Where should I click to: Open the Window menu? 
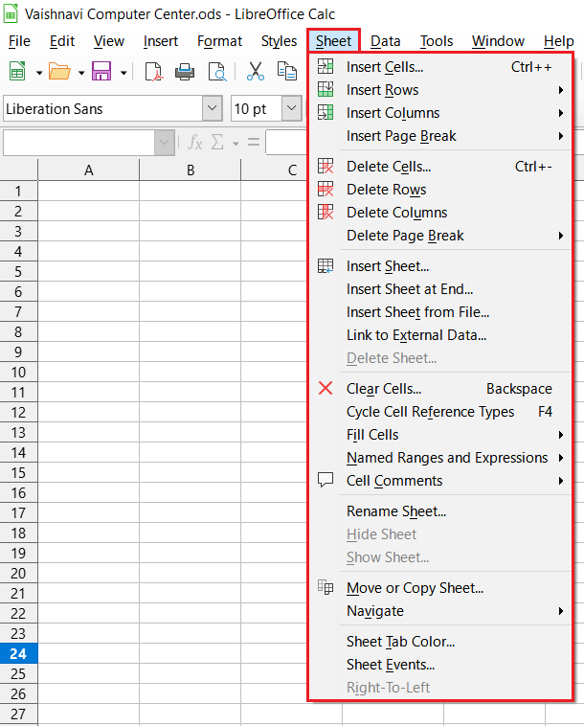[x=498, y=41]
